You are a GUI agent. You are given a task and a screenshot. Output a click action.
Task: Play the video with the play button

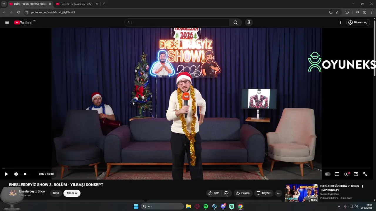tap(6, 174)
